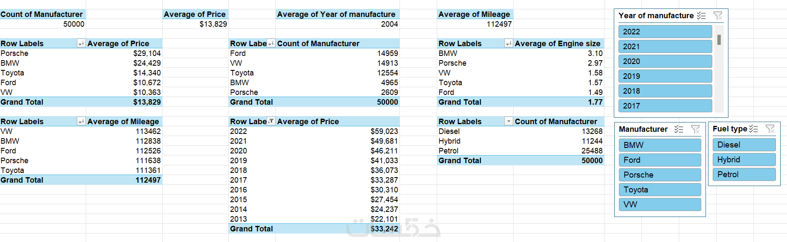Filter by Hybrid in Fuel type slicer
This screenshot has height=242, width=787.
pyautogui.click(x=744, y=160)
